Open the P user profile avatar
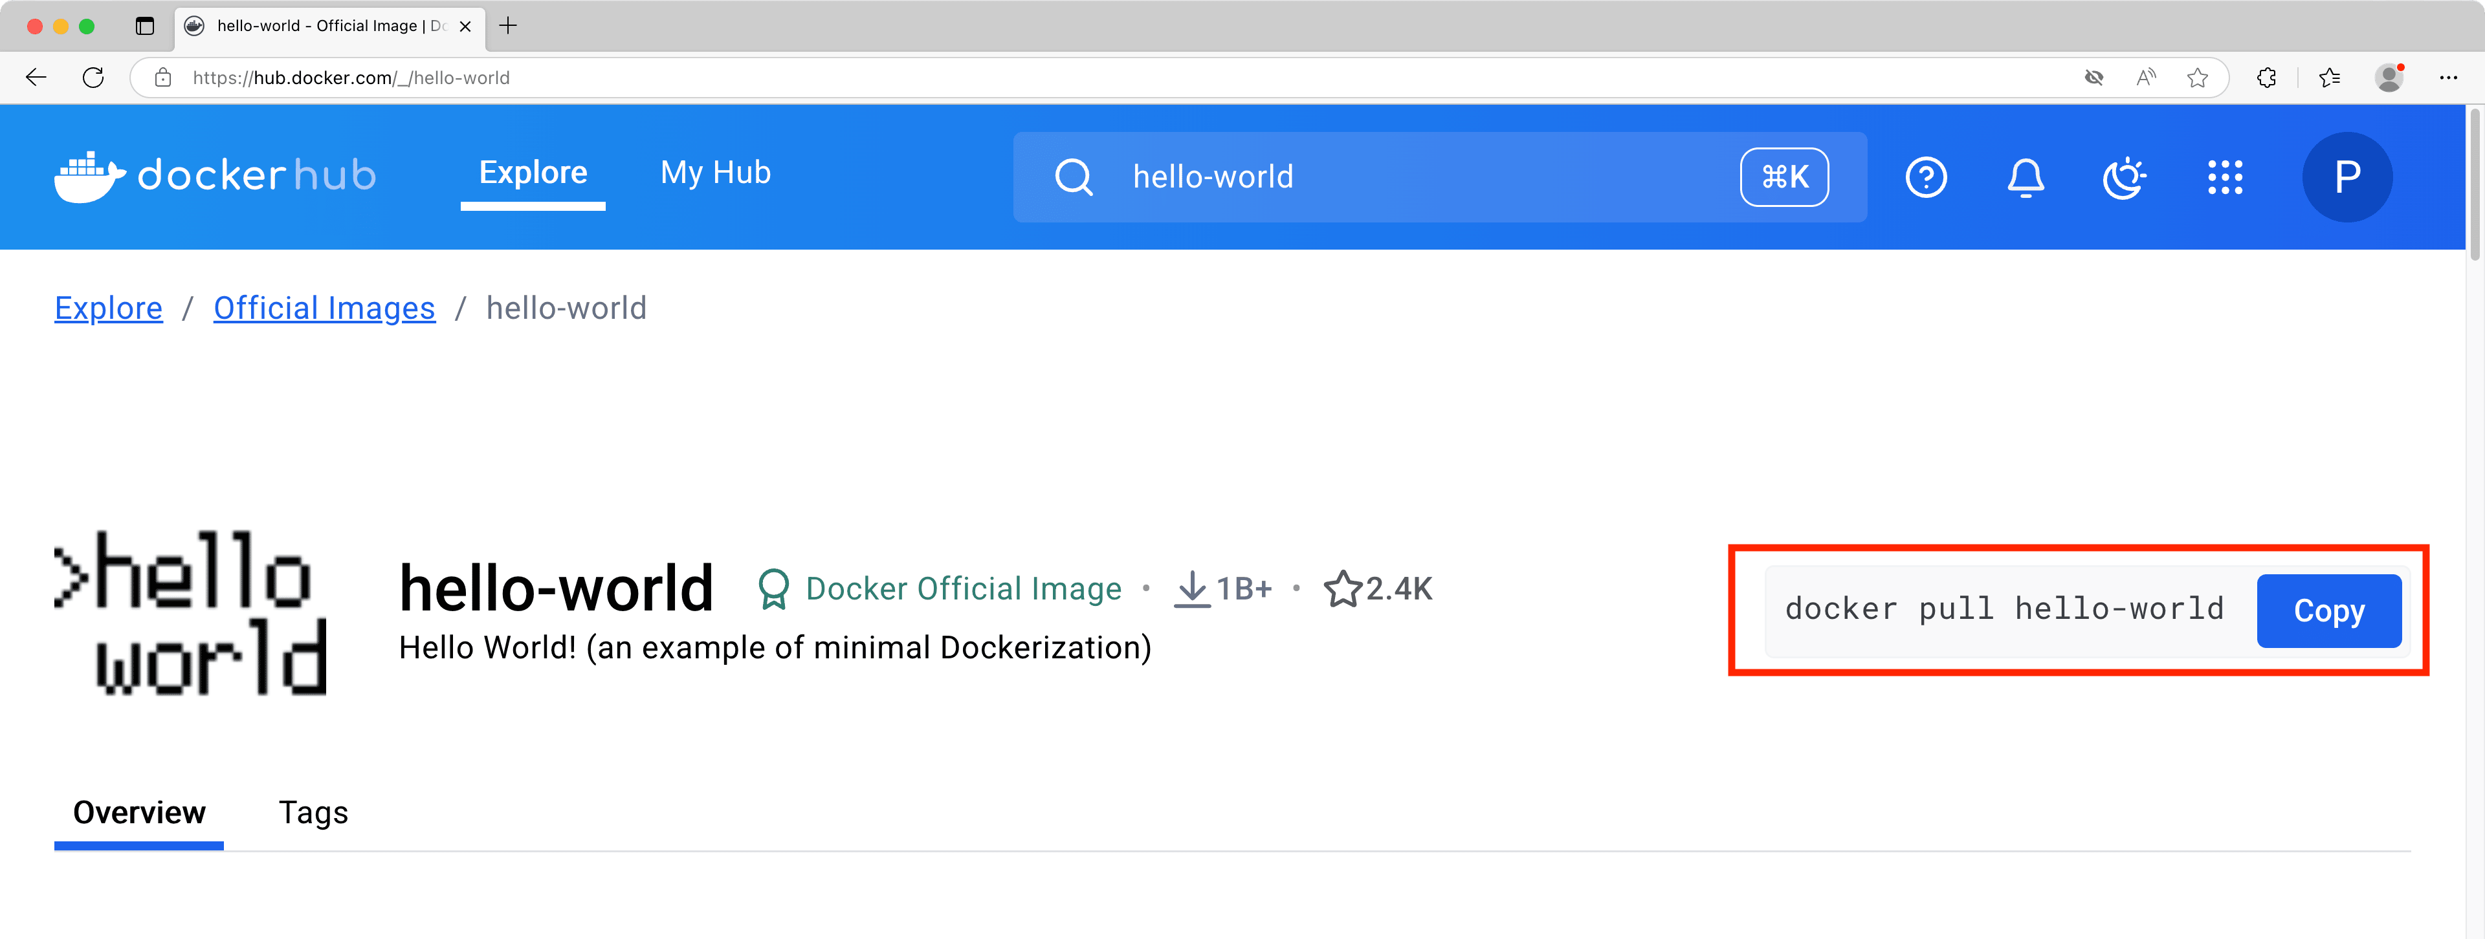2485x939 pixels. tap(2347, 177)
